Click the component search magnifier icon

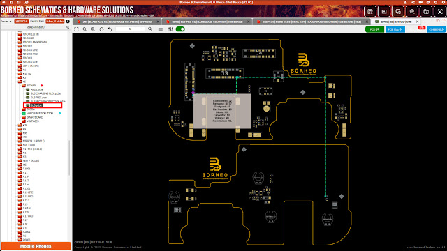(150, 29)
